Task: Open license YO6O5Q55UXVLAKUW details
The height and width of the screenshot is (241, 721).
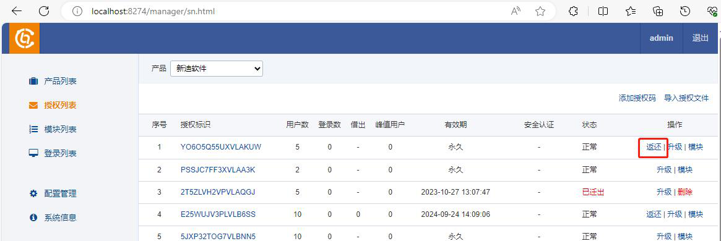Action: (x=221, y=147)
